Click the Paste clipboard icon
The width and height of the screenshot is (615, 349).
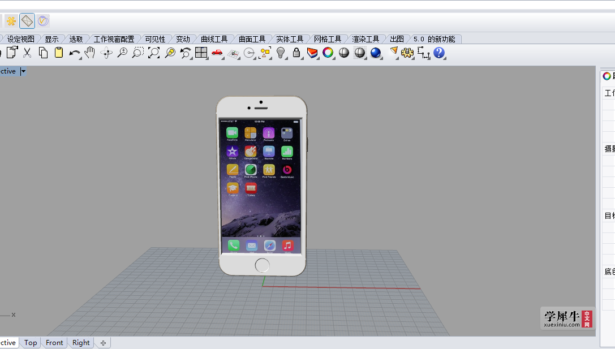[x=59, y=53]
